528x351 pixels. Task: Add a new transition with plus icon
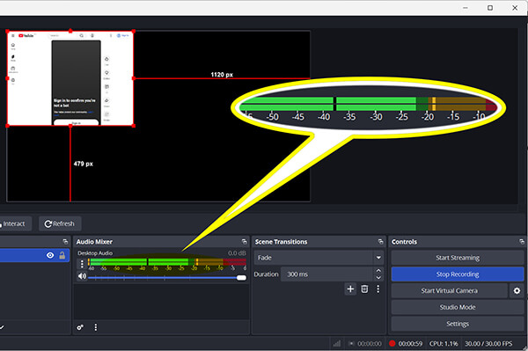tap(350, 289)
